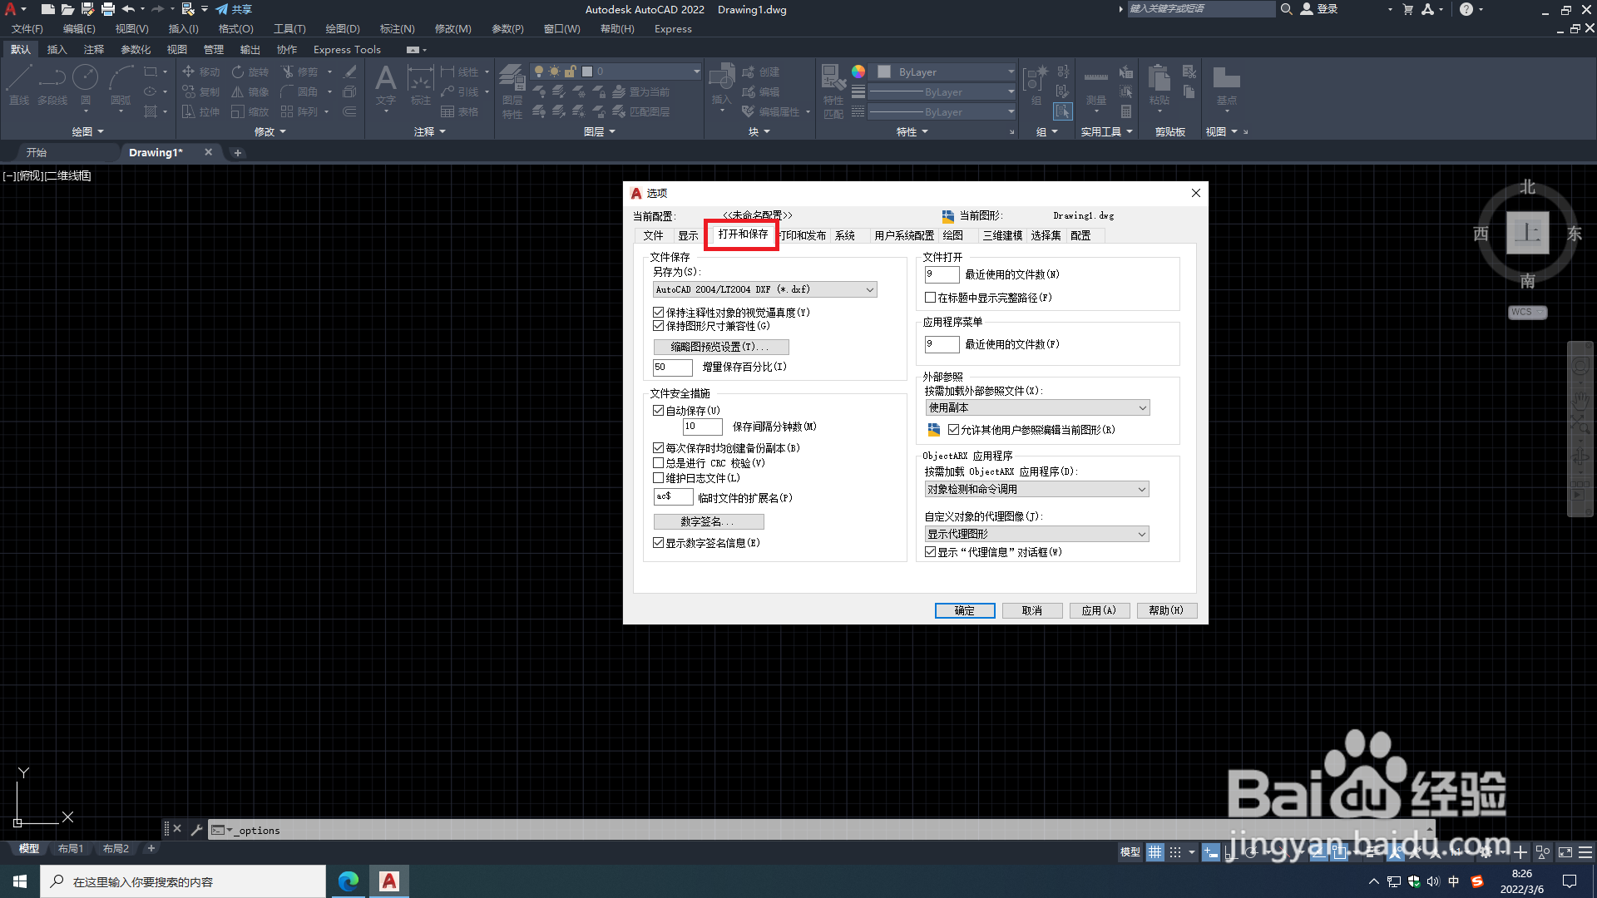Click the Measure (测量) tool icon

1096,86
